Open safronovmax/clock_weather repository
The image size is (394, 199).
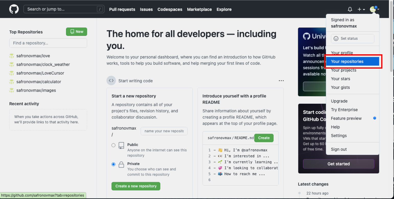(x=43, y=65)
